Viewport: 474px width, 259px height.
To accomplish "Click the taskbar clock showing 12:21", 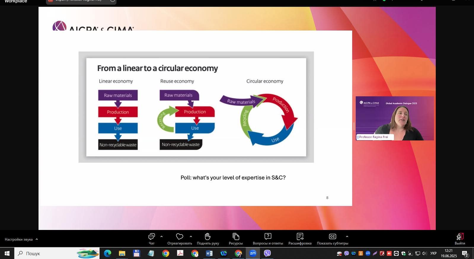I will (449, 253).
